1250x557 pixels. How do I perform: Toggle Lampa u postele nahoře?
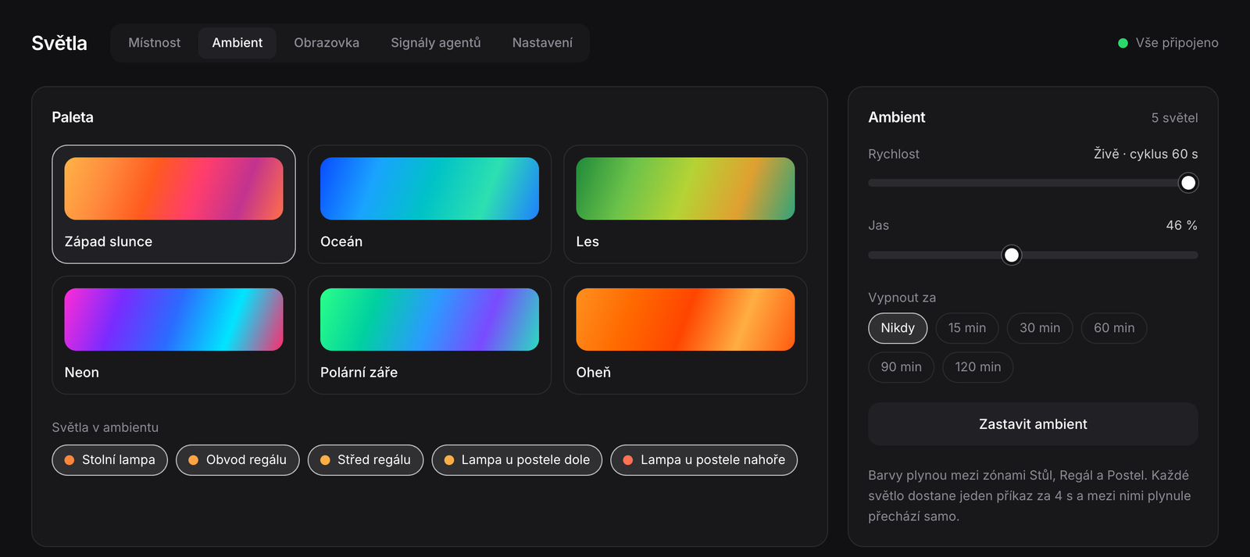(x=704, y=460)
